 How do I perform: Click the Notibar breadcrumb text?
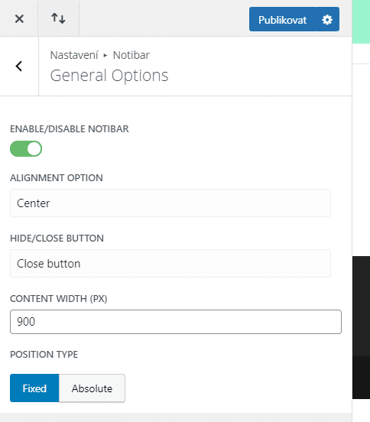tap(131, 55)
